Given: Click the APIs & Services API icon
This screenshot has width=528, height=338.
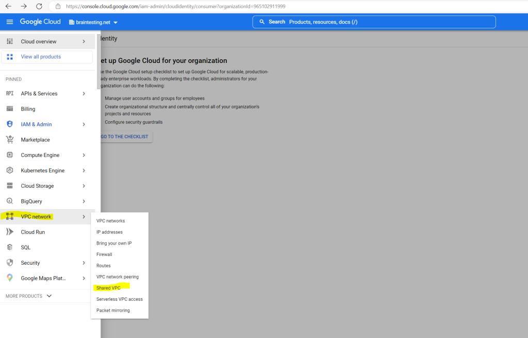Looking at the screenshot, I should point(10,93).
